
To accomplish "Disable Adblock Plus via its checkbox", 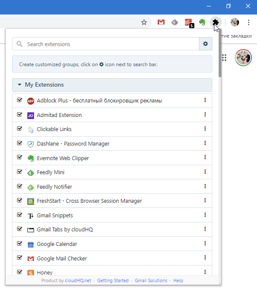I will point(20,100).
